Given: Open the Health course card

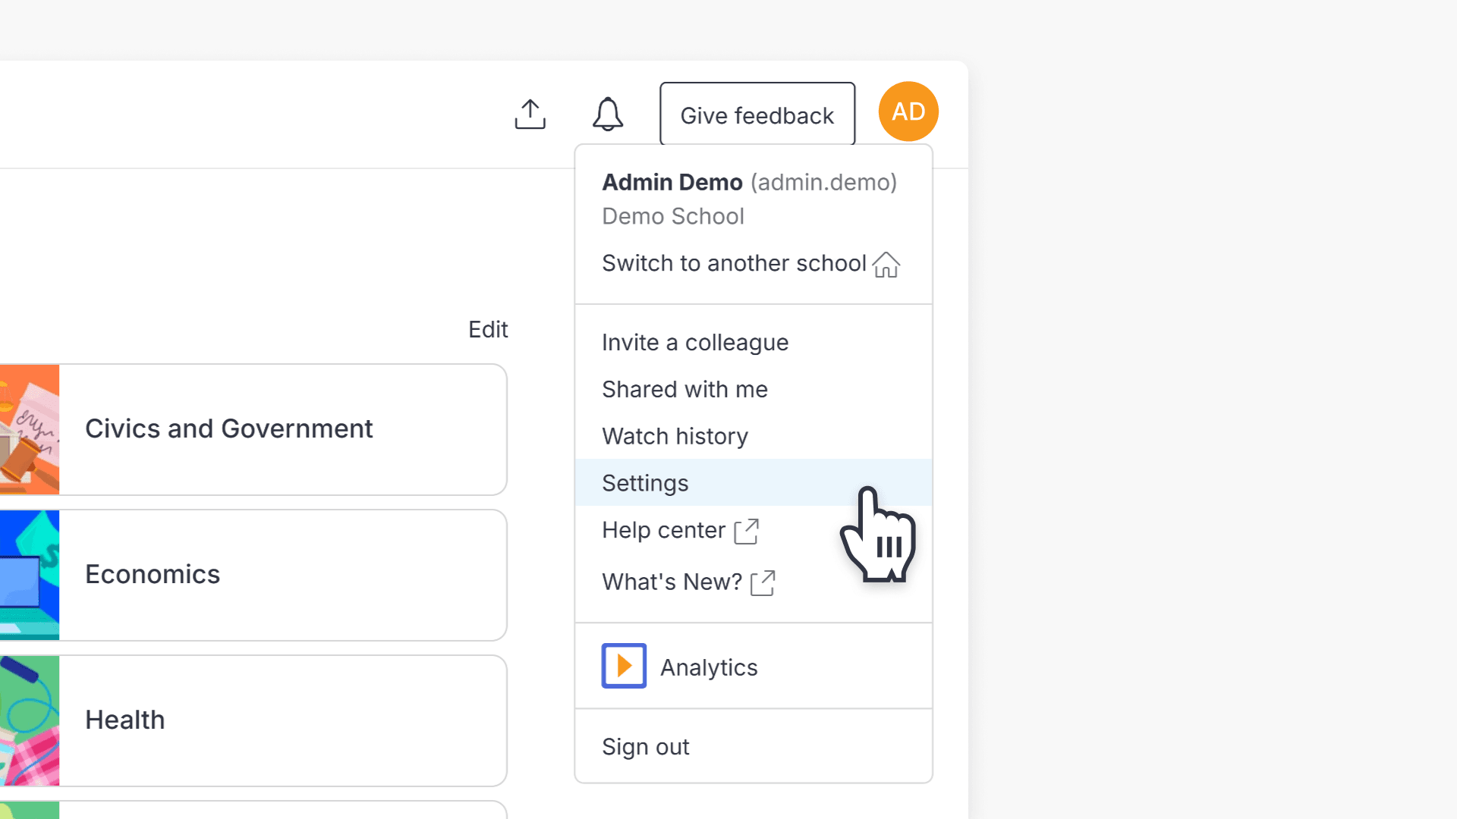Looking at the screenshot, I should tap(228, 720).
